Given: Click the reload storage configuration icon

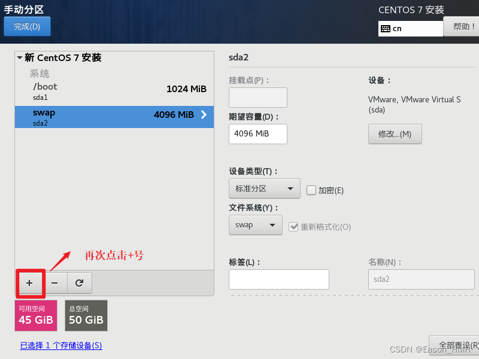Looking at the screenshot, I should point(80,283).
